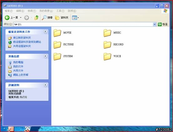This screenshot has height=132, width=173.
Task: Click the green Back arrow button
Action: [7, 17]
